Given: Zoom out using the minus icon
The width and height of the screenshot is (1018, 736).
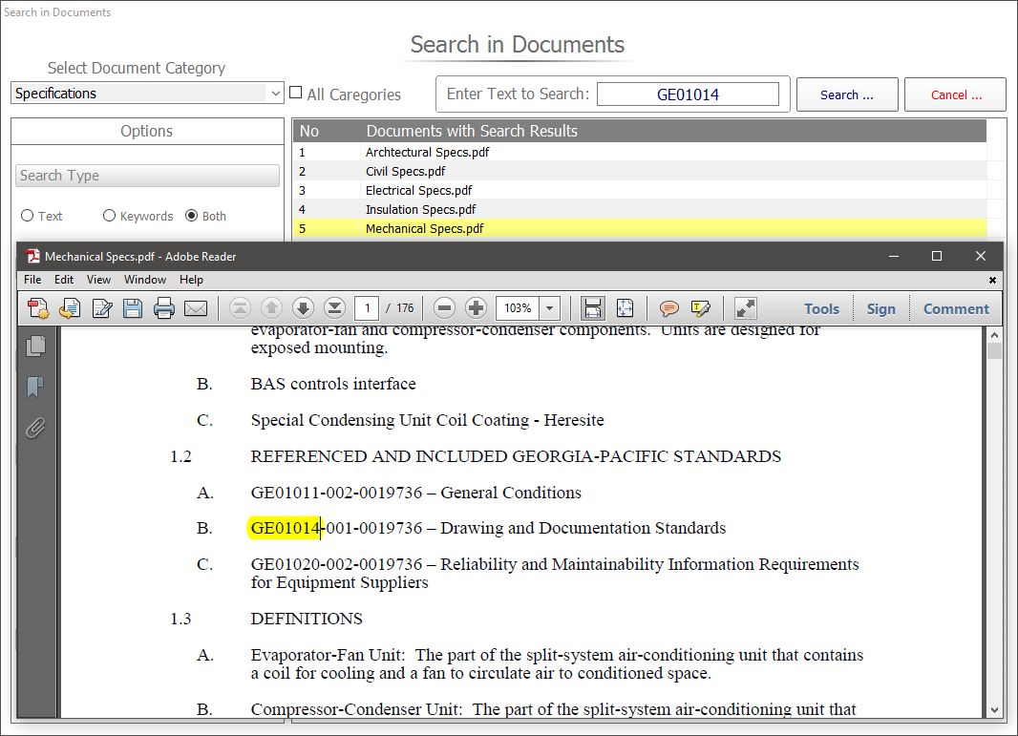Looking at the screenshot, I should point(443,308).
